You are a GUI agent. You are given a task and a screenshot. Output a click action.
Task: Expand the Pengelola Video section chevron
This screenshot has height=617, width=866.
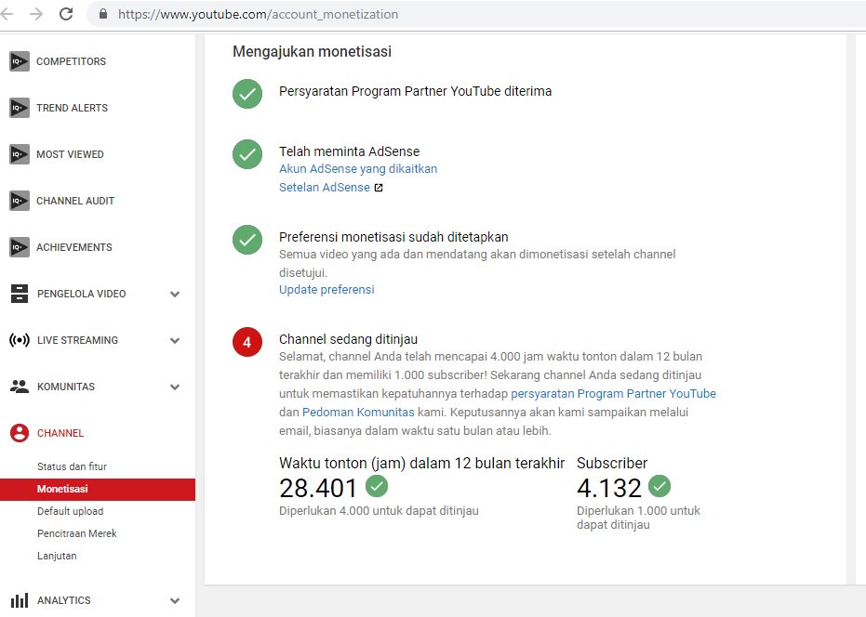(x=175, y=295)
